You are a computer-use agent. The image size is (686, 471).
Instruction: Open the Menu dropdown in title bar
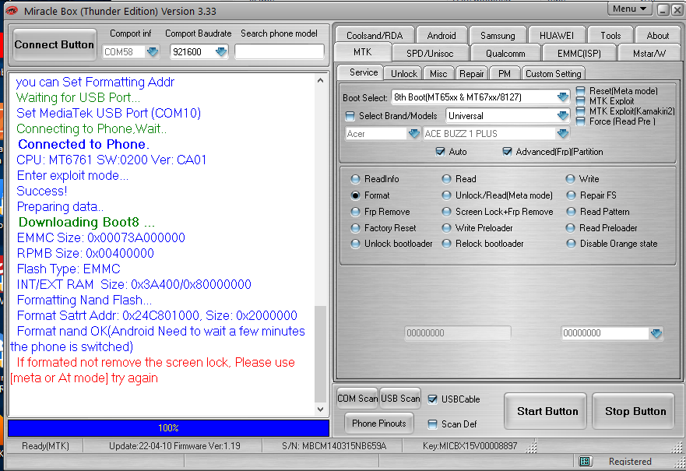pos(630,9)
